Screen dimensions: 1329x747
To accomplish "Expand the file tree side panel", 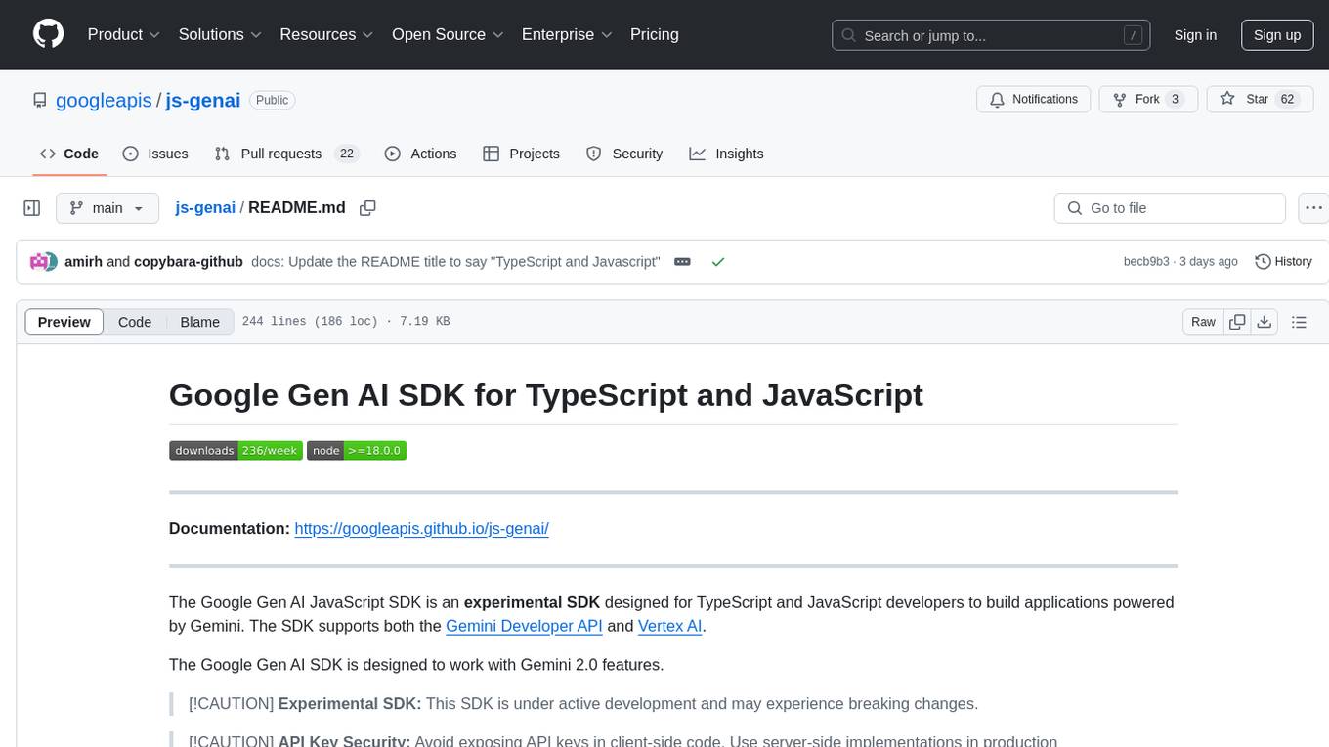I will coord(31,208).
